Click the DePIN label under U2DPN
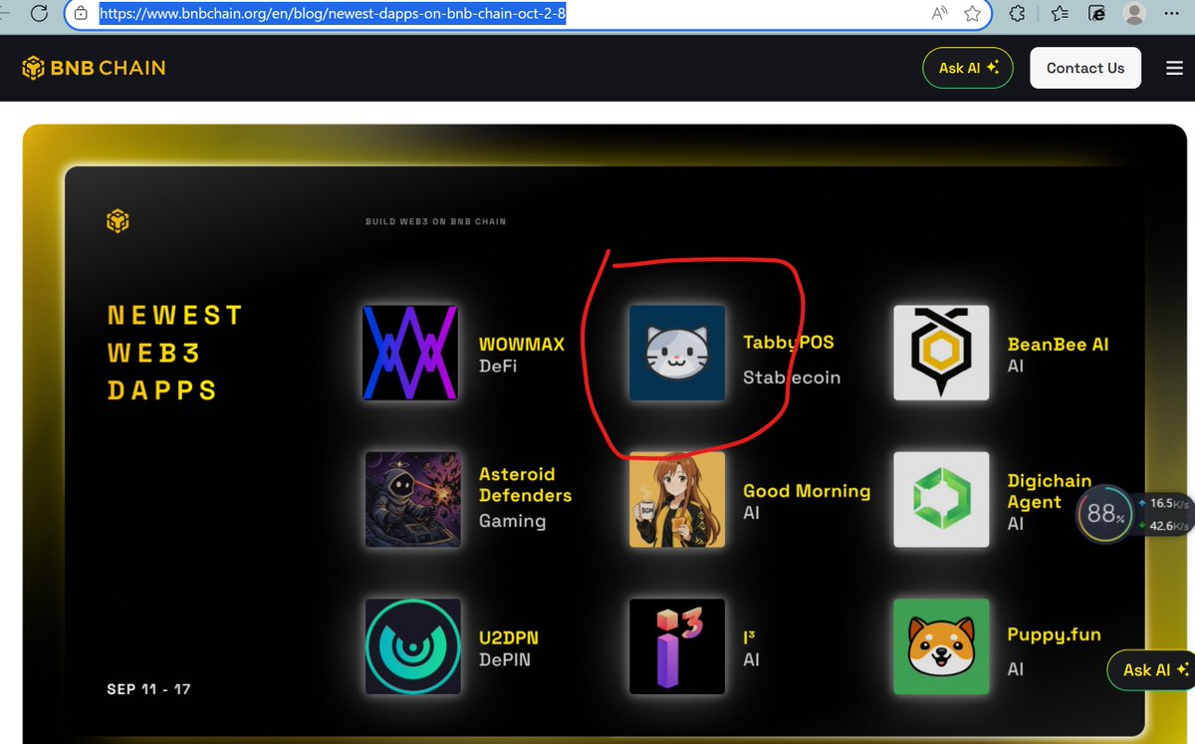This screenshot has height=744, width=1195. [x=505, y=659]
